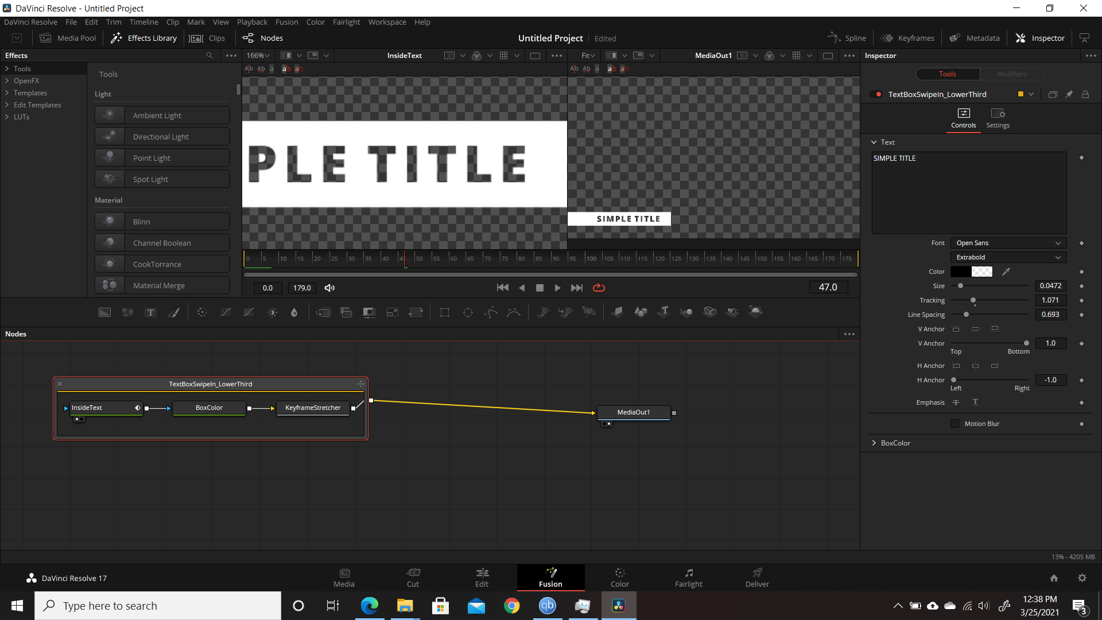
Task: Select the Blur droplet tool icon
Action: (294, 312)
